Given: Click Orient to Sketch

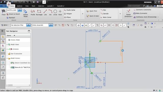Looking at the screenshot, I should tap(13, 14).
